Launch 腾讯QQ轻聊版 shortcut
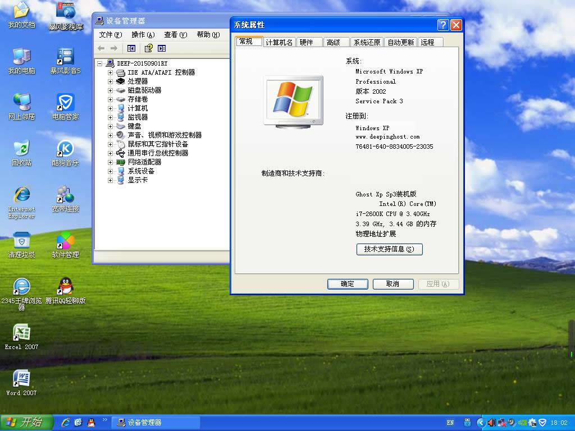The height and width of the screenshot is (431, 575). click(65, 291)
